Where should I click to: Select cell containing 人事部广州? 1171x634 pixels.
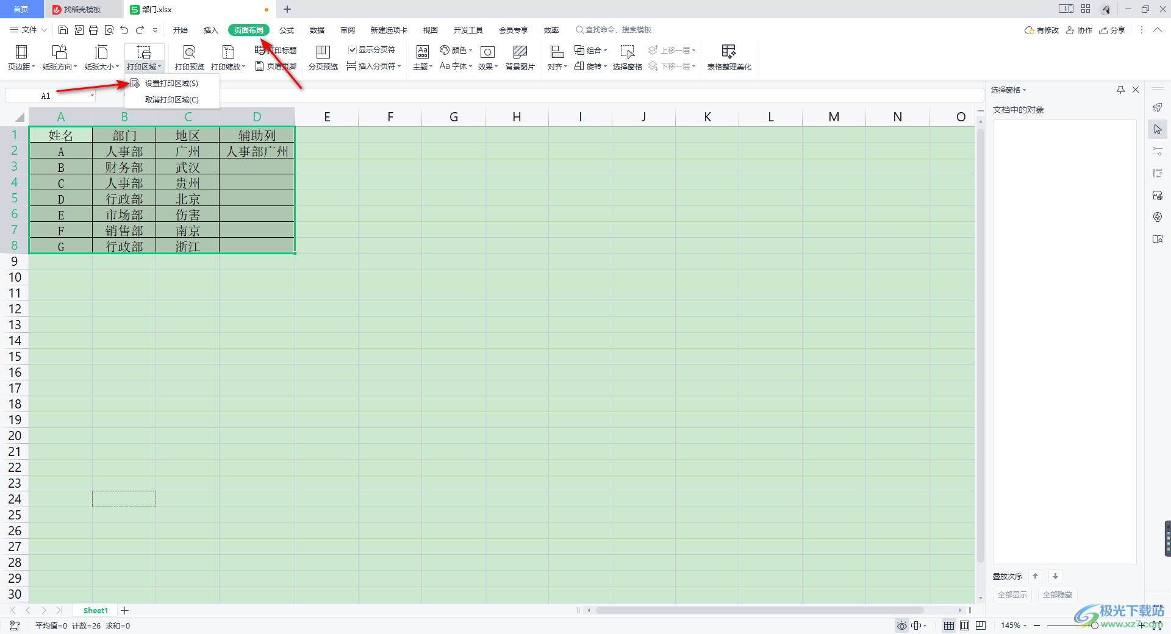pyautogui.click(x=257, y=151)
